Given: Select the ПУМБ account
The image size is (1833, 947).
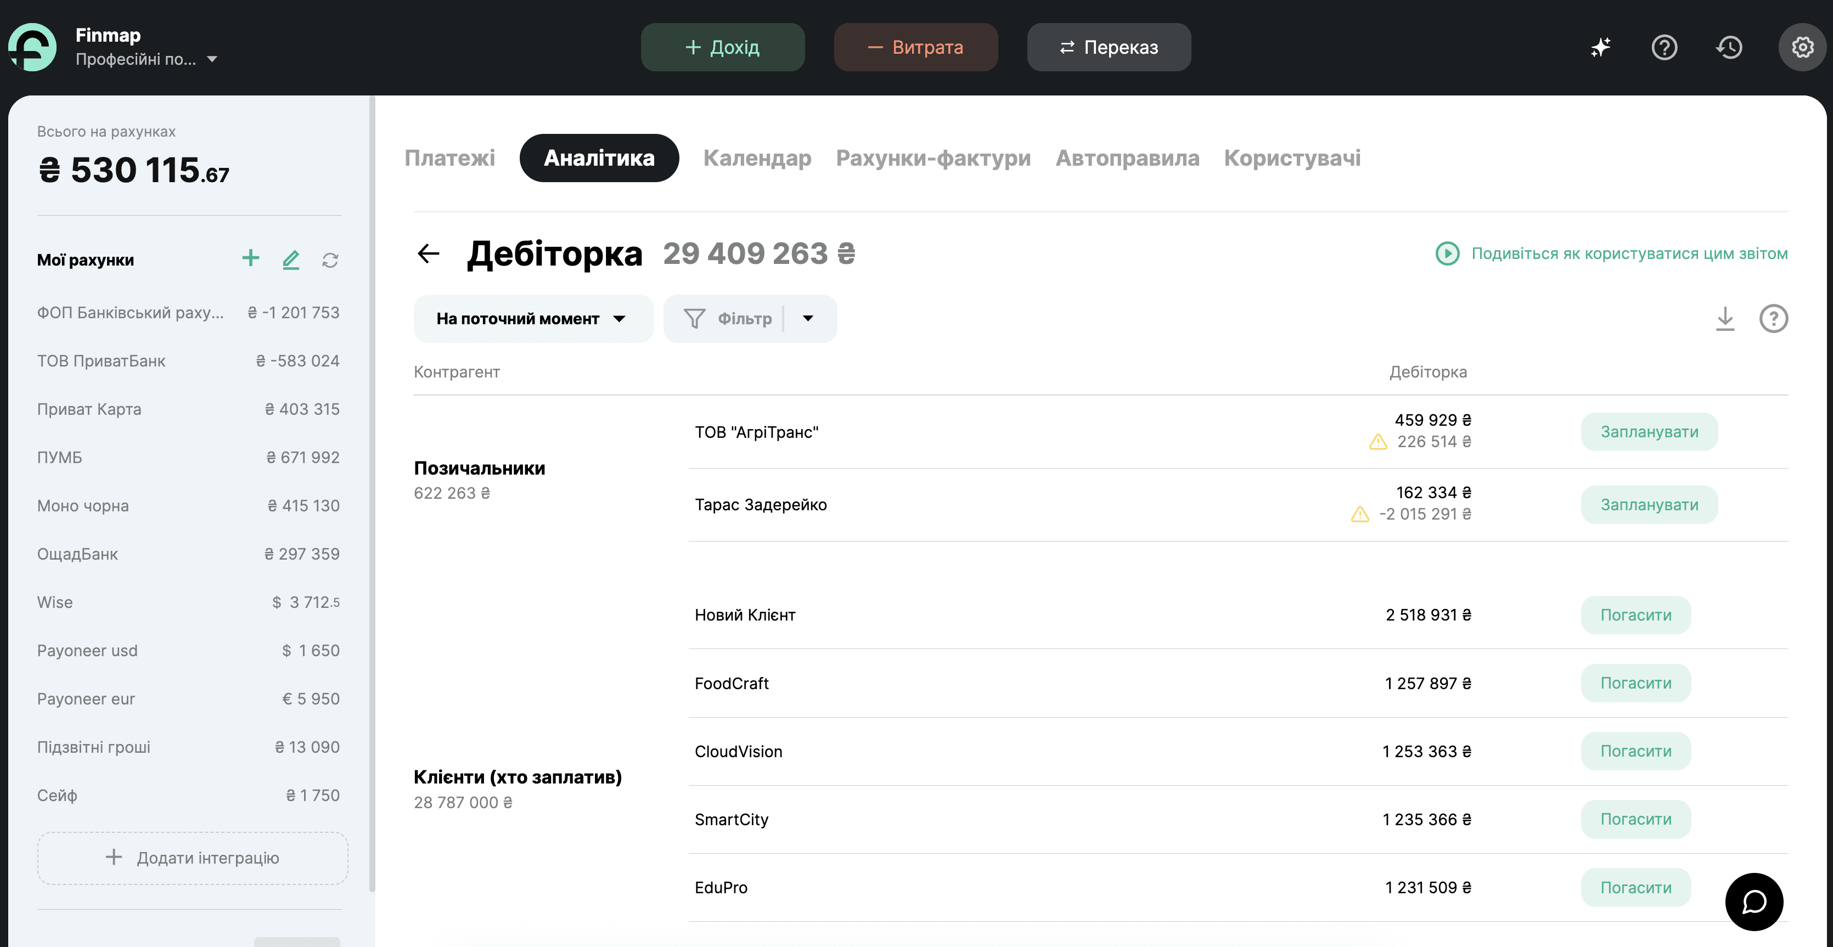Looking at the screenshot, I should click(x=189, y=458).
